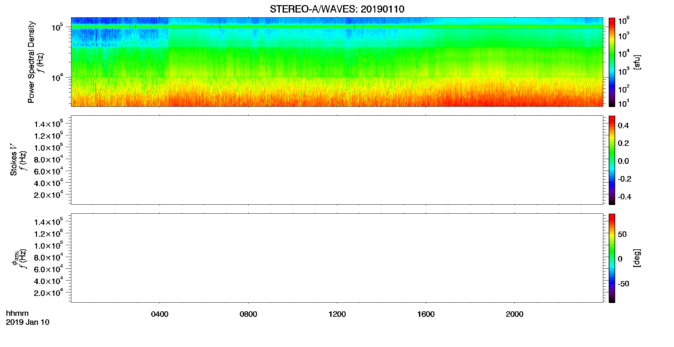Click the Power Spectral Density axis label

point(31,62)
